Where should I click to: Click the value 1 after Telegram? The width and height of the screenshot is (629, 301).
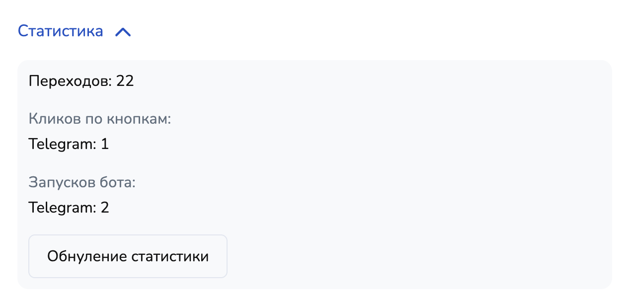(104, 145)
